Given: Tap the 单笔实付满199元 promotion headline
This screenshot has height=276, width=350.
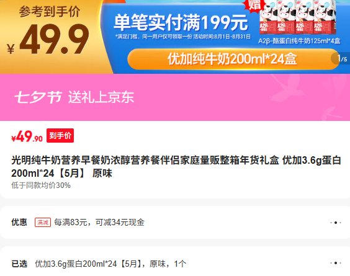Looking at the screenshot, I should 181,22.
